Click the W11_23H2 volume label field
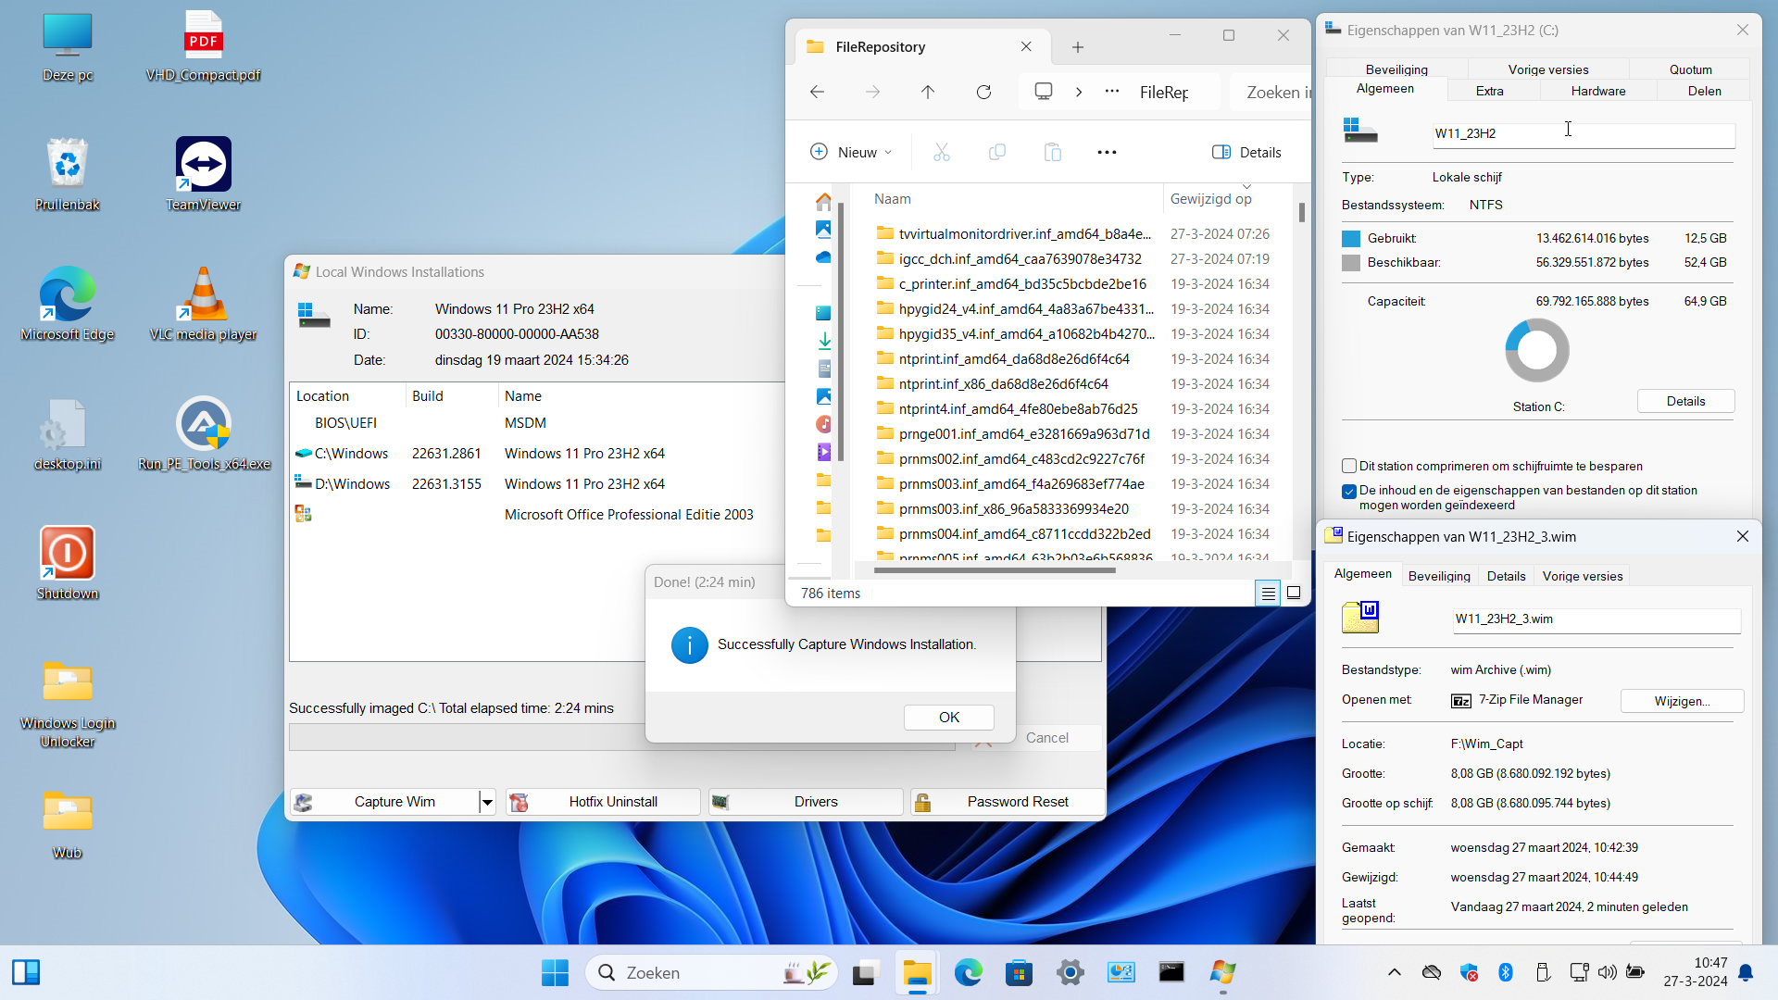1778x1000 pixels. click(x=1584, y=134)
